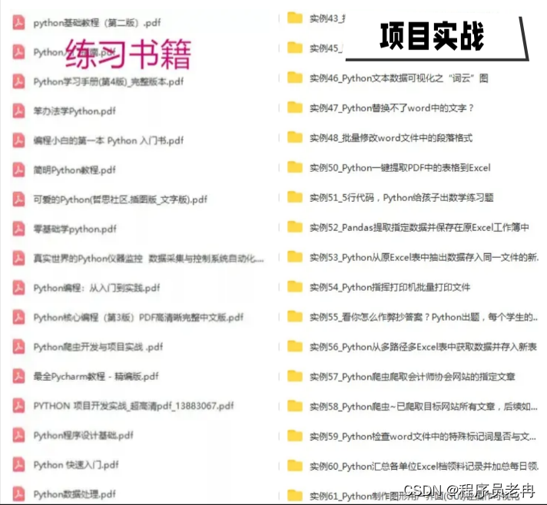Click file name Python编程：从入门到实践.pdf
The height and width of the screenshot is (505, 547).
(97, 288)
